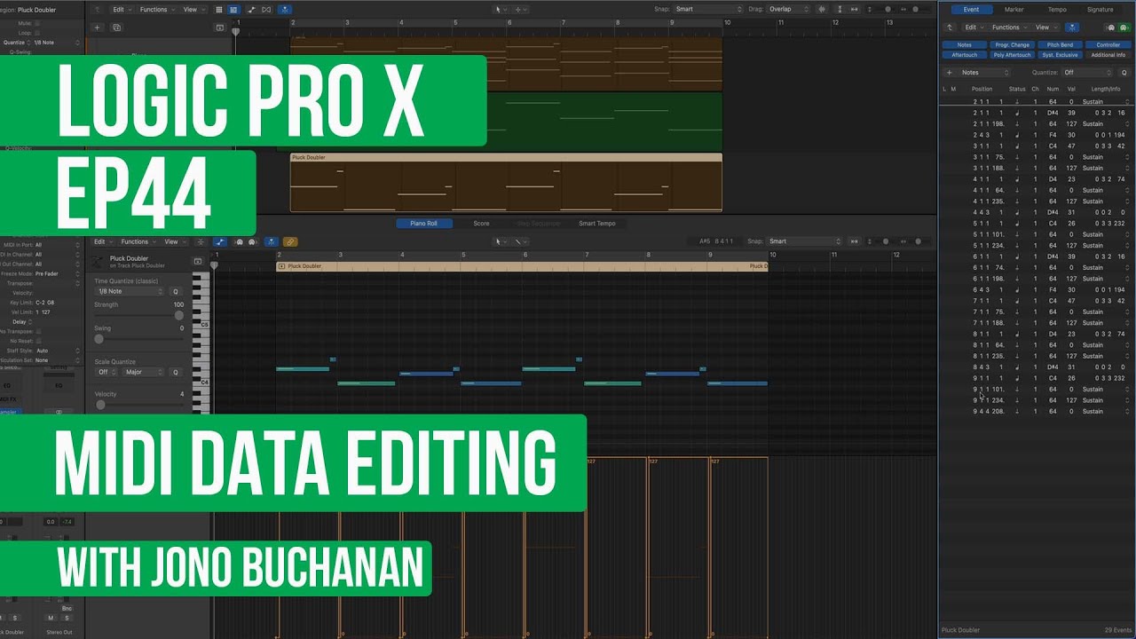Select event row D#4 velocity 39
This screenshot has width=1136, height=639.
[x=1037, y=113]
